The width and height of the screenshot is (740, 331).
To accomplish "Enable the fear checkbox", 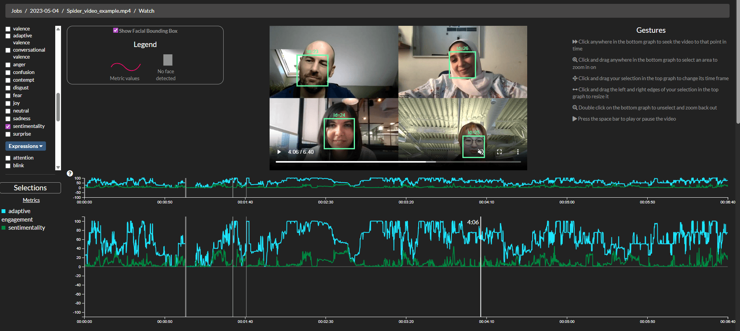I will [8, 96].
